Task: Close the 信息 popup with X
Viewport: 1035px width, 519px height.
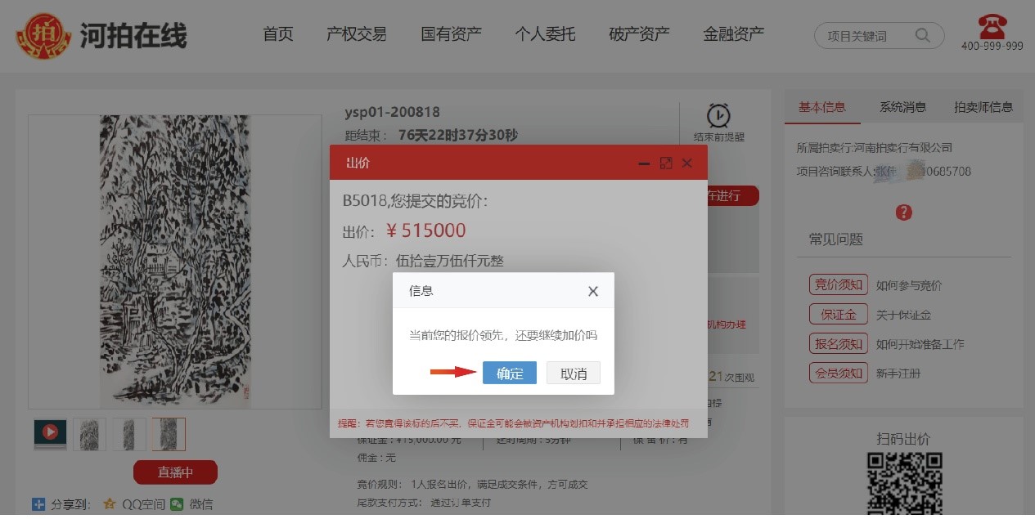Action: click(593, 291)
